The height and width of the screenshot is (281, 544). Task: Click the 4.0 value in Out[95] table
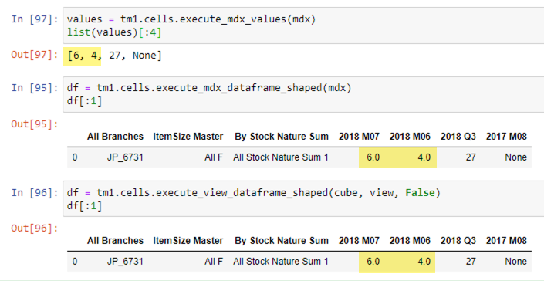click(x=424, y=157)
